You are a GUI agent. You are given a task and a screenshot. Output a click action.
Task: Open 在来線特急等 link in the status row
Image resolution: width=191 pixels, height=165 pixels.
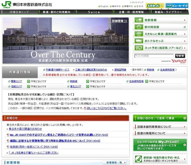[136, 81]
